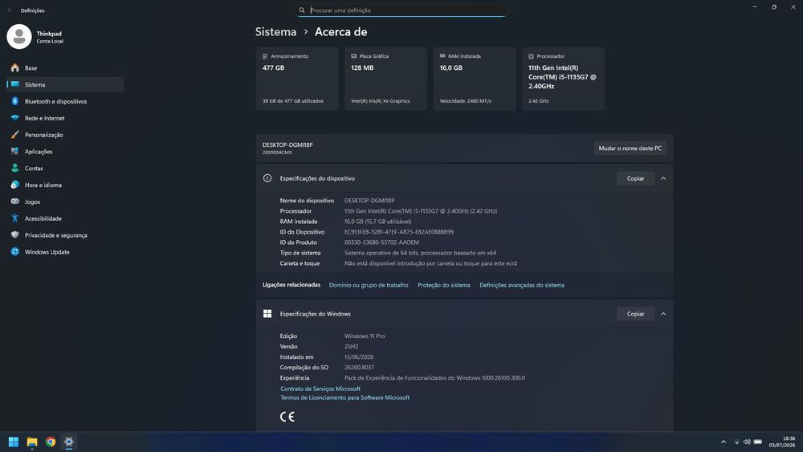Copy the Windows specifications

[635, 314]
